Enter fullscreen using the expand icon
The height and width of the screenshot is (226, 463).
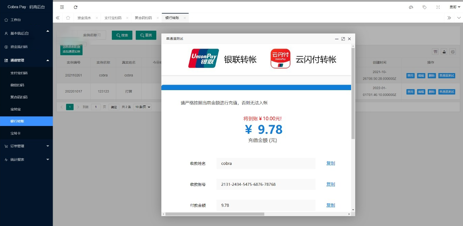(x=438, y=7)
